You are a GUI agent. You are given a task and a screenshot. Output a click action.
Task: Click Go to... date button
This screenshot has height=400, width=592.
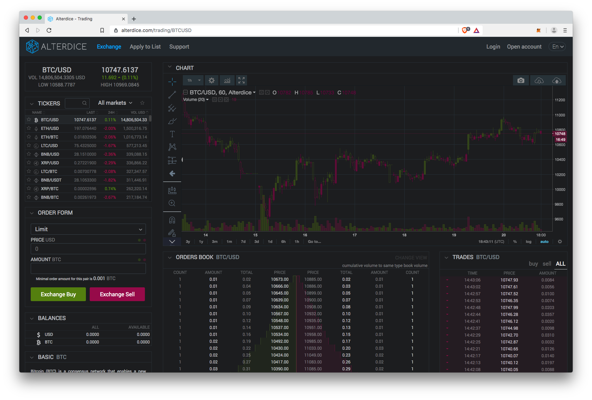coord(314,242)
